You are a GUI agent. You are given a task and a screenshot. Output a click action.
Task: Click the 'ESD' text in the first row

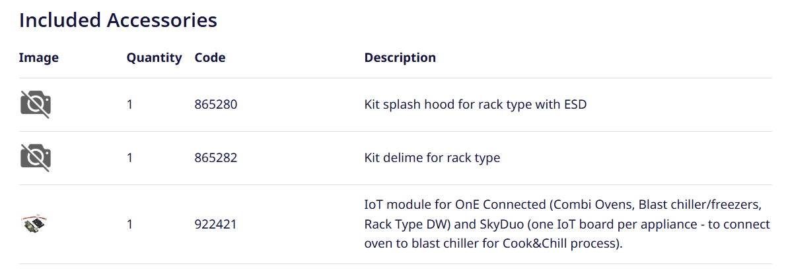[x=574, y=104]
